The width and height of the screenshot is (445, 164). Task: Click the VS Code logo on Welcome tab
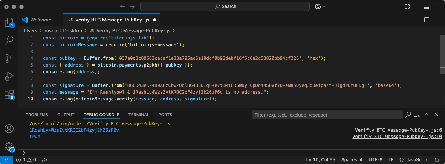(x=25, y=20)
